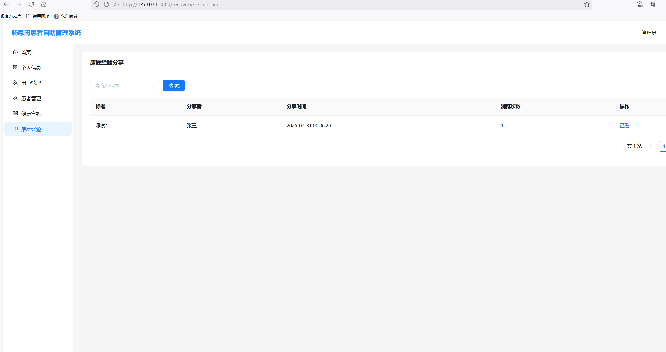Select the 康复经验 sidebar item
The width and height of the screenshot is (666, 352).
(x=31, y=129)
